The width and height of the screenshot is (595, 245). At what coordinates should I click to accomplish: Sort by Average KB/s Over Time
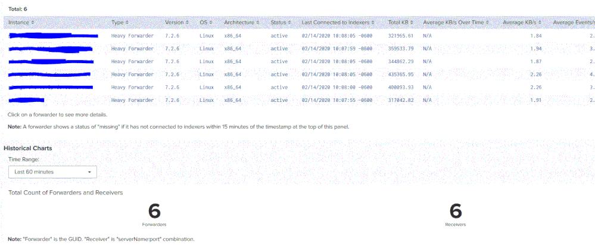pos(456,22)
